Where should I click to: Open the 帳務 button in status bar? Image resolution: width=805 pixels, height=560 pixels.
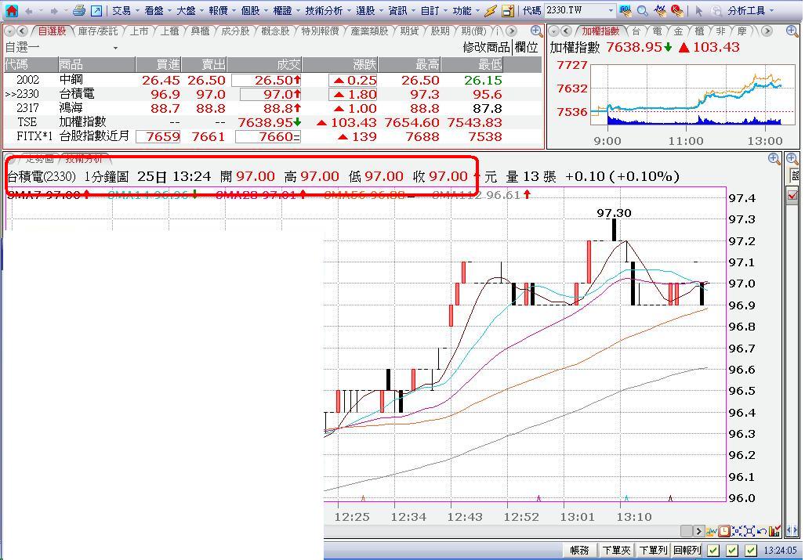point(579,551)
